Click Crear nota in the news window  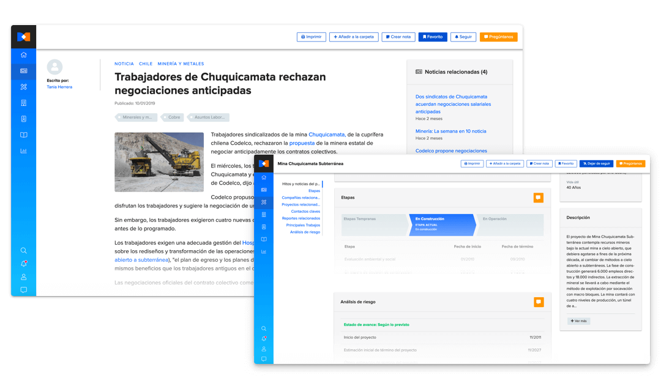(x=398, y=37)
